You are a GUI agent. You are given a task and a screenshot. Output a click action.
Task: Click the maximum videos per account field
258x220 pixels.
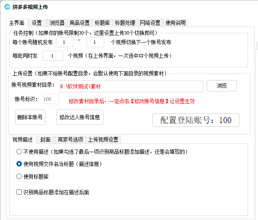pos(95,42)
